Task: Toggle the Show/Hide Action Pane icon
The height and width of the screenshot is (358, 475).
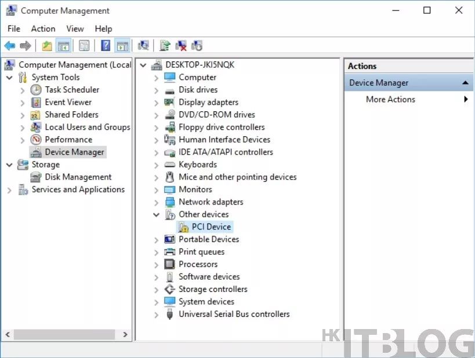Action: coord(123,46)
